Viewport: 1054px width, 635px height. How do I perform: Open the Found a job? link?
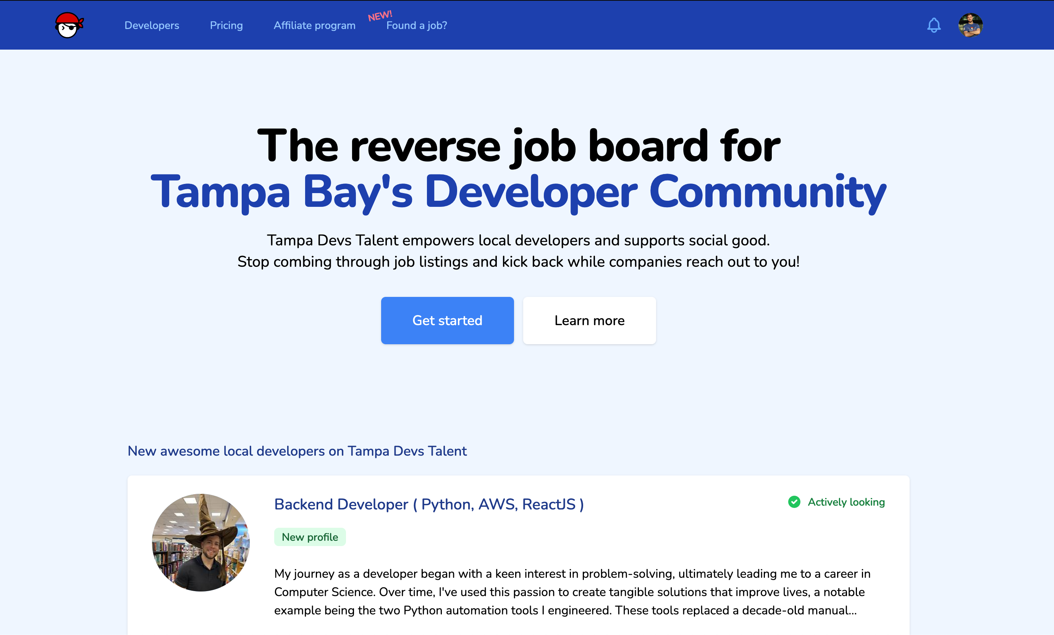(x=417, y=25)
